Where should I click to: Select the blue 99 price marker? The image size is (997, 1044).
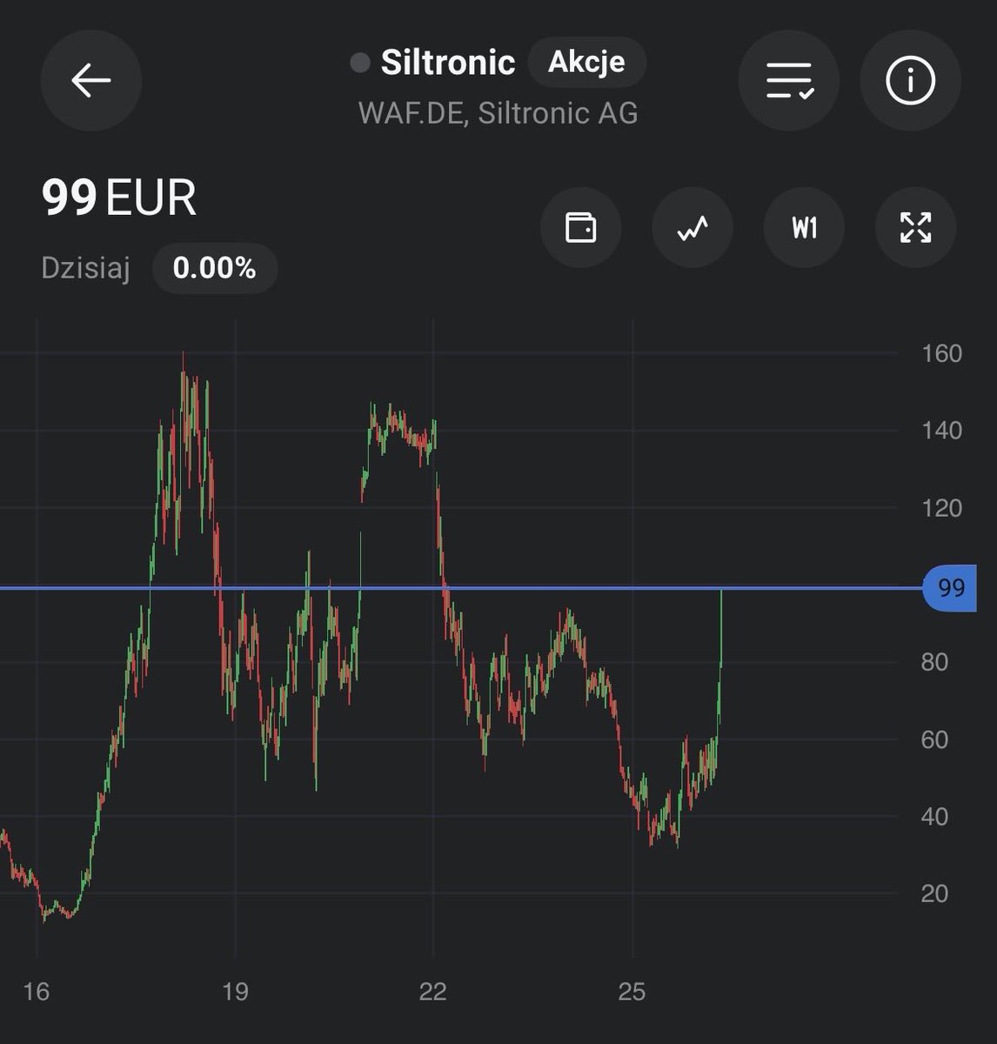coord(950,588)
